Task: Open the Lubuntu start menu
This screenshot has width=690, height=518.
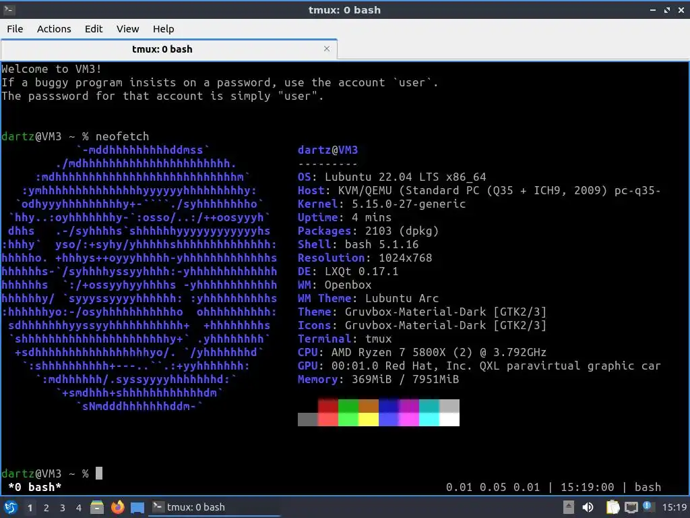Action: [x=11, y=507]
